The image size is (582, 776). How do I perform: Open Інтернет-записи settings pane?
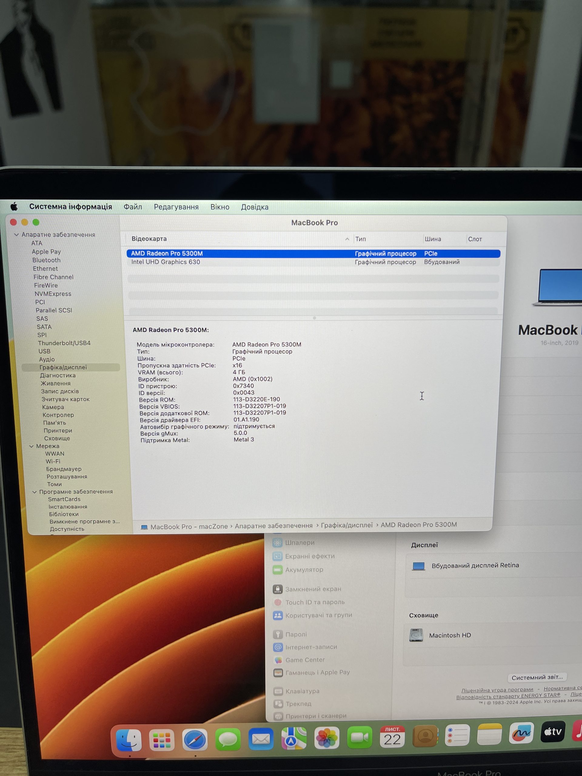click(x=305, y=647)
